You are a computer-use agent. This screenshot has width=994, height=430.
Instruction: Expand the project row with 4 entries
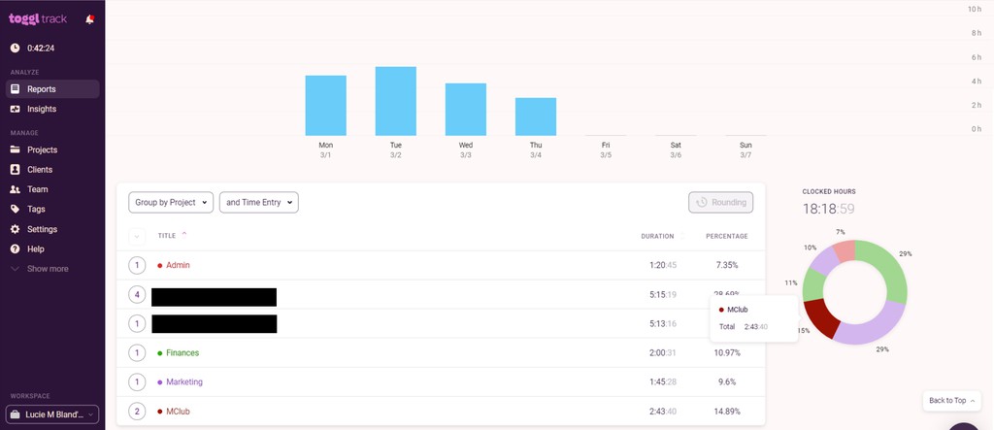coord(137,294)
